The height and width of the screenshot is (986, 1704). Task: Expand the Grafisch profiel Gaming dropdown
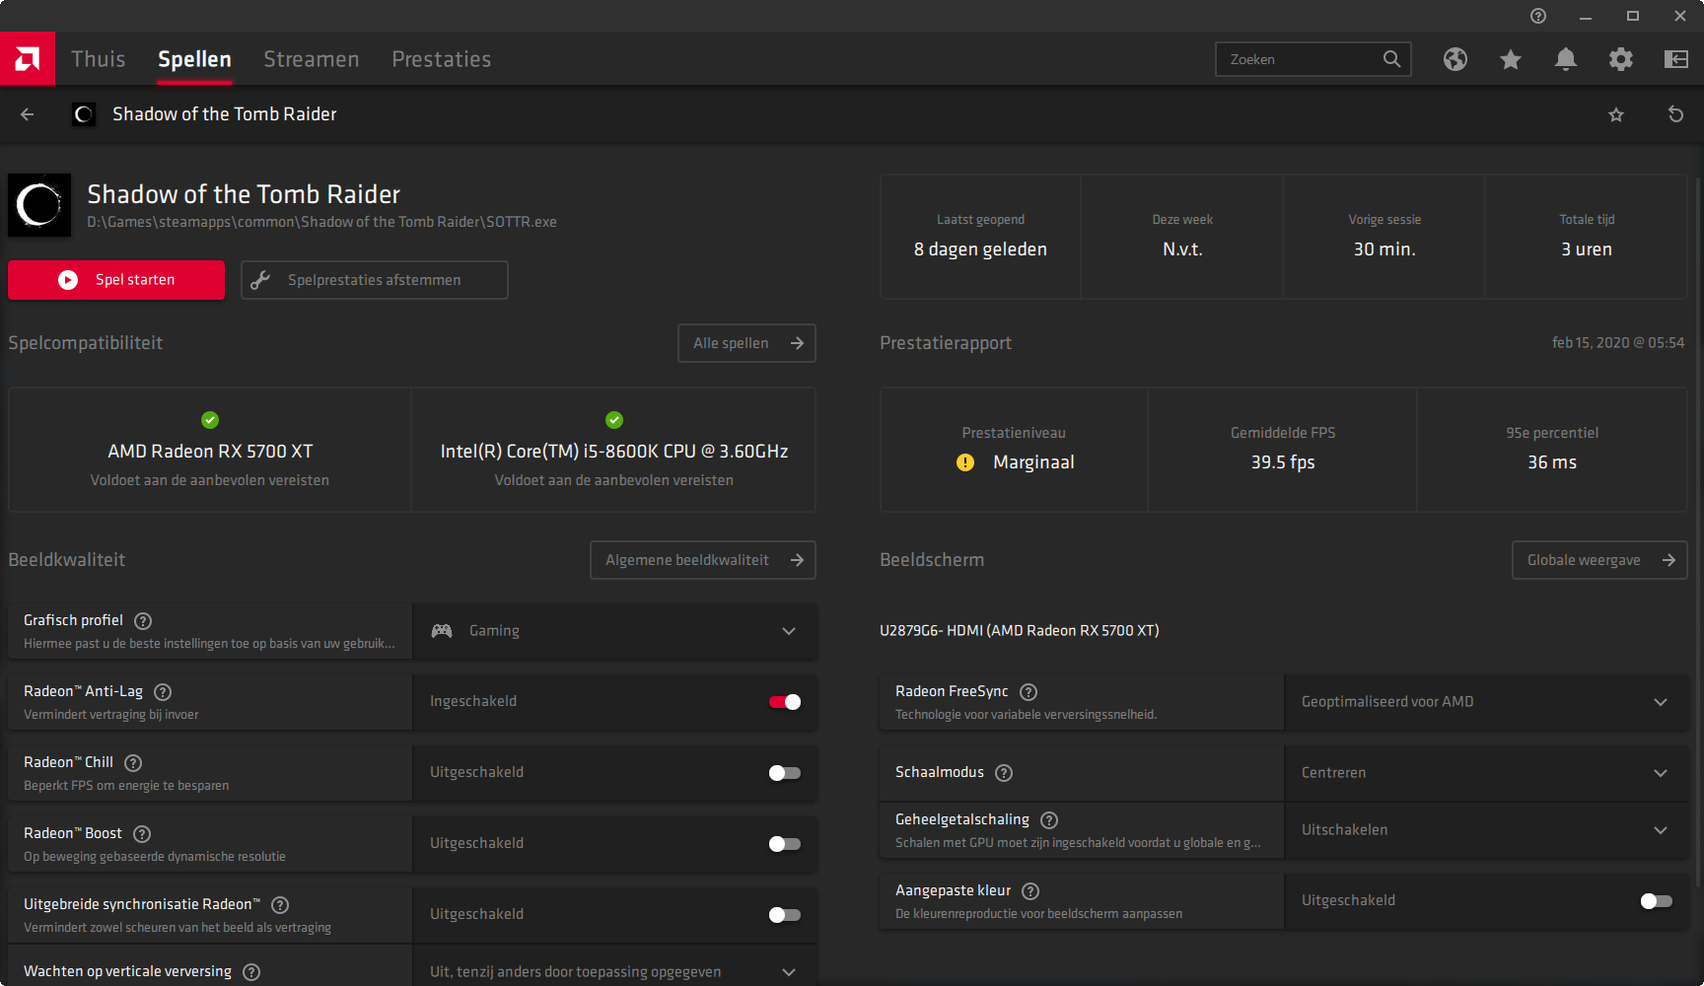(615, 631)
